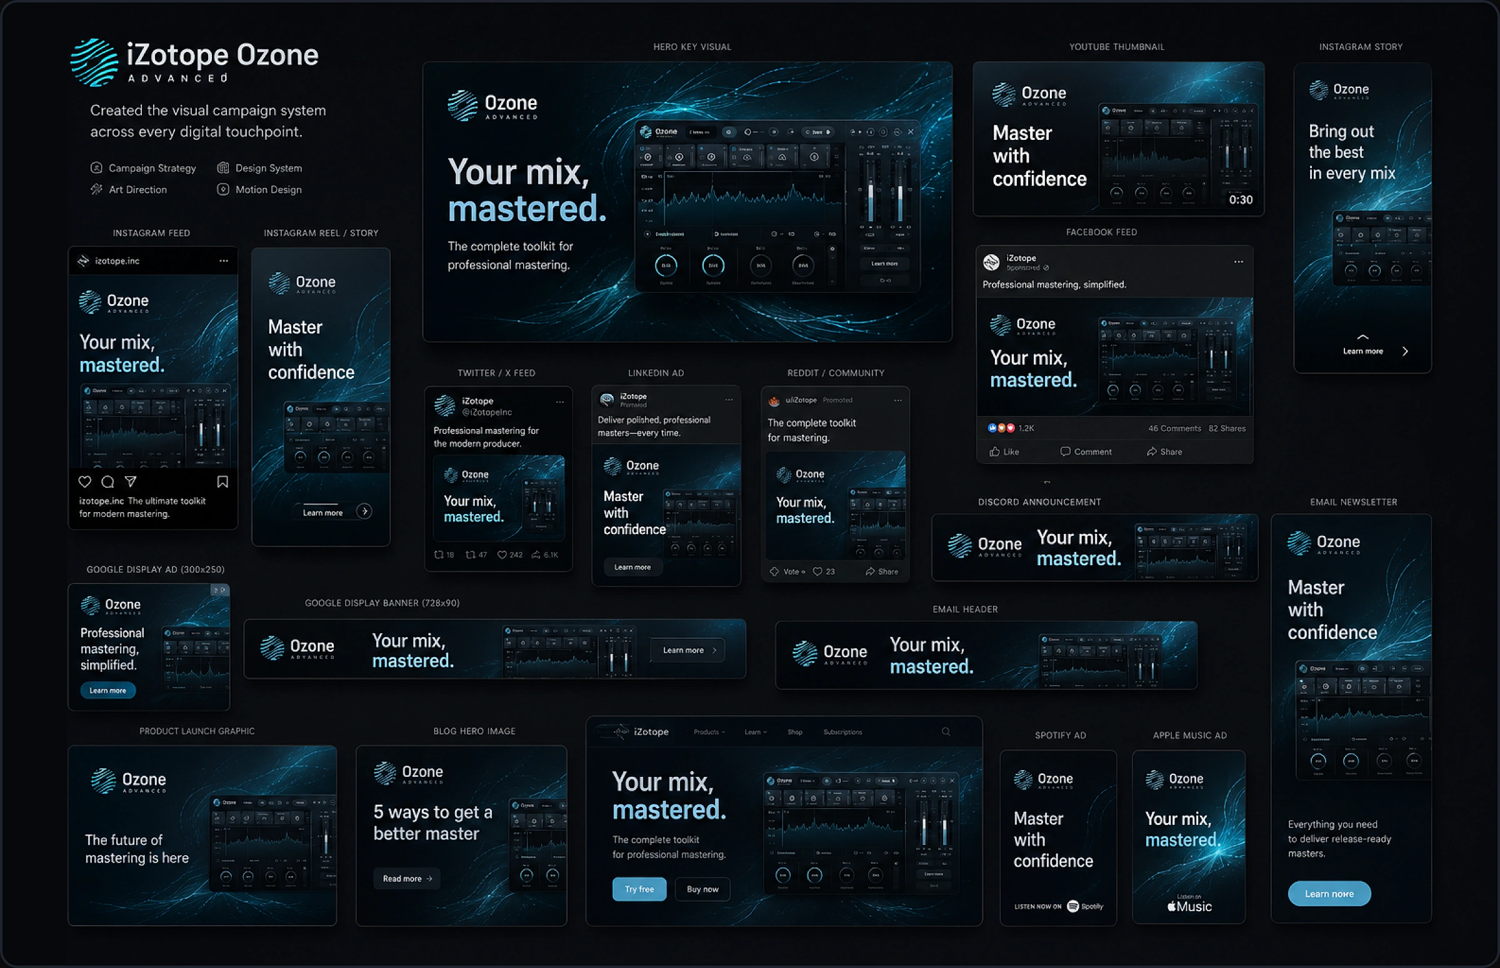Image resolution: width=1500 pixels, height=968 pixels.
Task: Click '82 Shares' on the Facebook post
Action: (x=1226, y=428)
